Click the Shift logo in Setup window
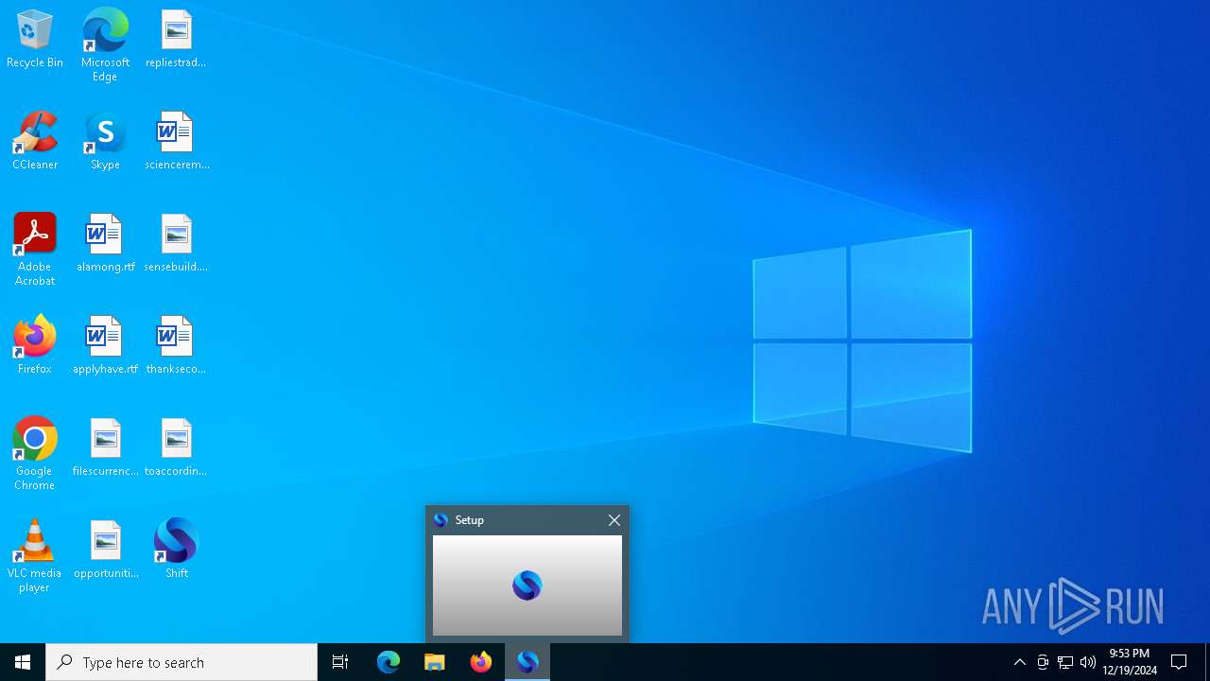 pos(527,585)
